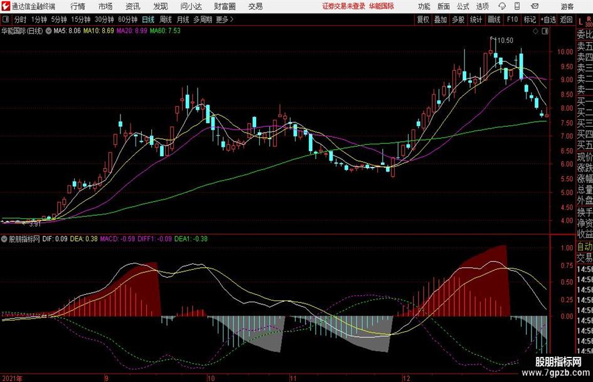Viewport: 593px width, 382px height.
Task: Click the 复权 toolbar button
Action: pos(423,19)
